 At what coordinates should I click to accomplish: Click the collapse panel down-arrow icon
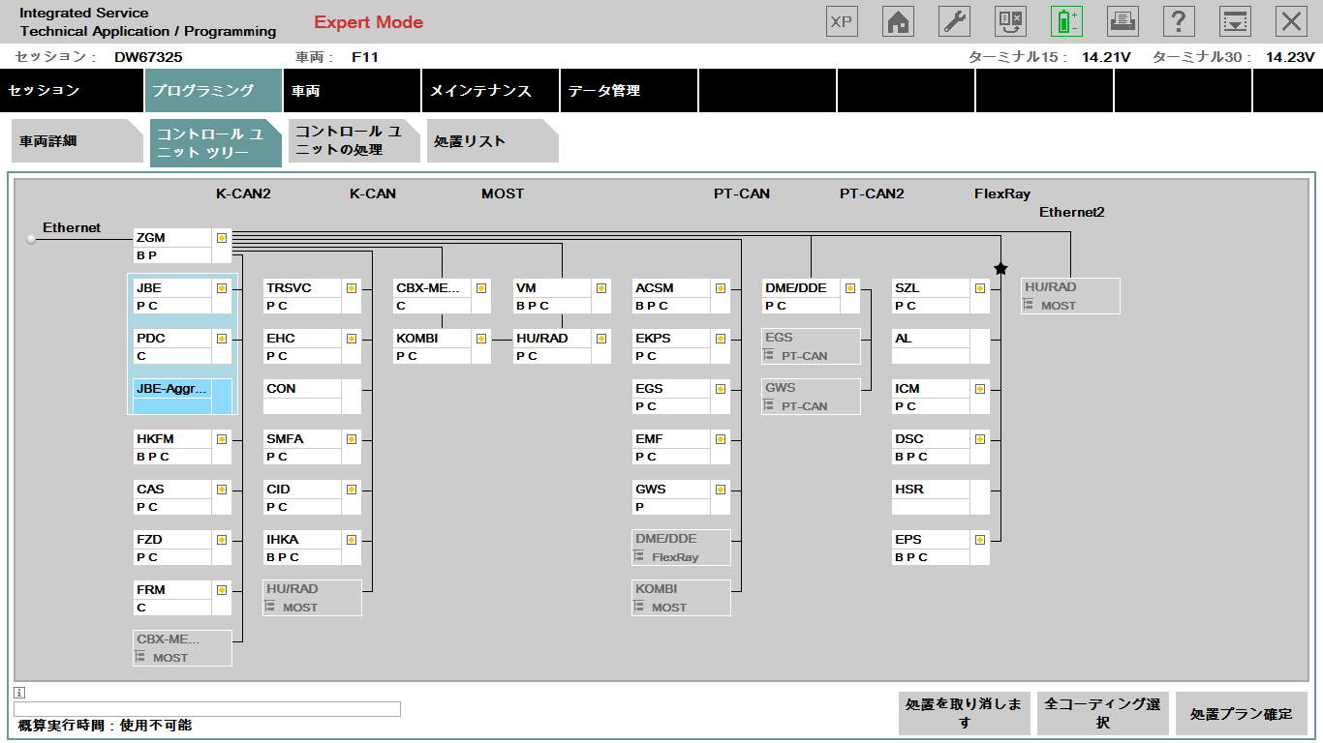coord(1235,21)
